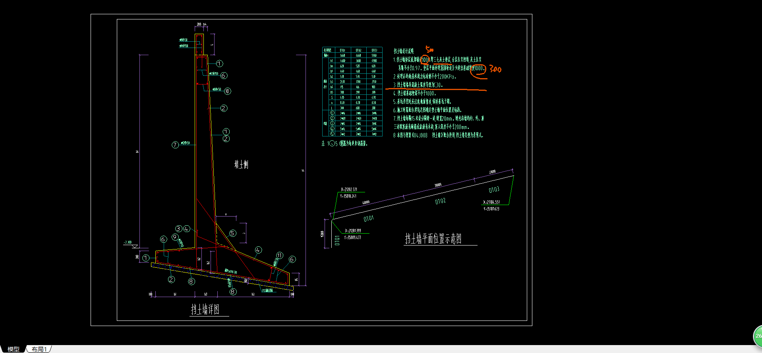Switch to the 模型 tab
The height and width of the screenshot is (353, 762).
14,349
